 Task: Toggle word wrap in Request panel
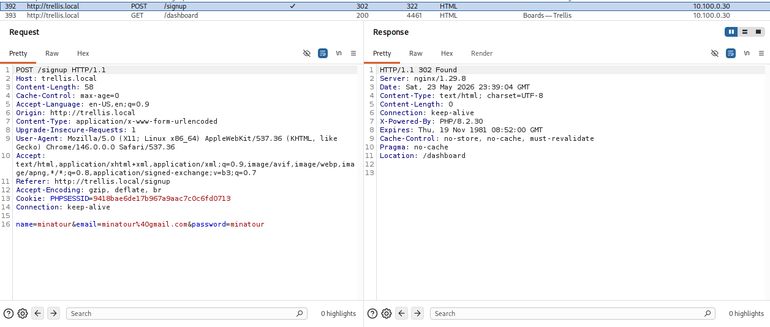[323, 53]
